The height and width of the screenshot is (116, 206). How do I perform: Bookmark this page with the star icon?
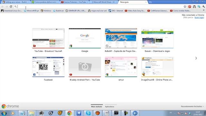coord(185,6)
